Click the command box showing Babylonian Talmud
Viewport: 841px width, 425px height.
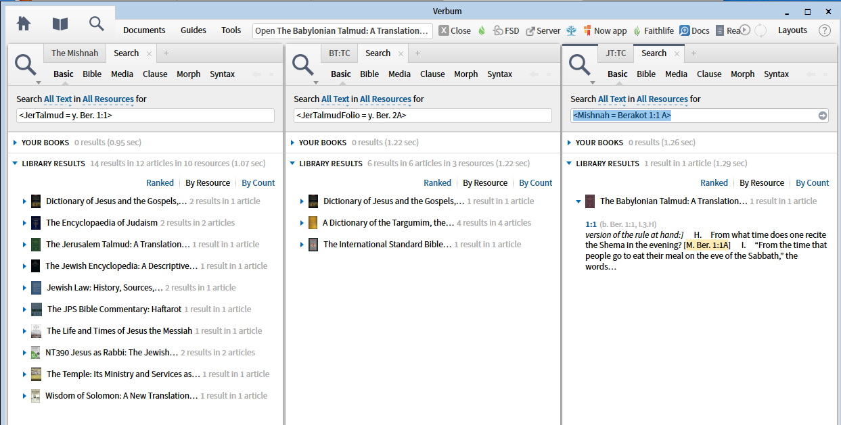[342, 30]
